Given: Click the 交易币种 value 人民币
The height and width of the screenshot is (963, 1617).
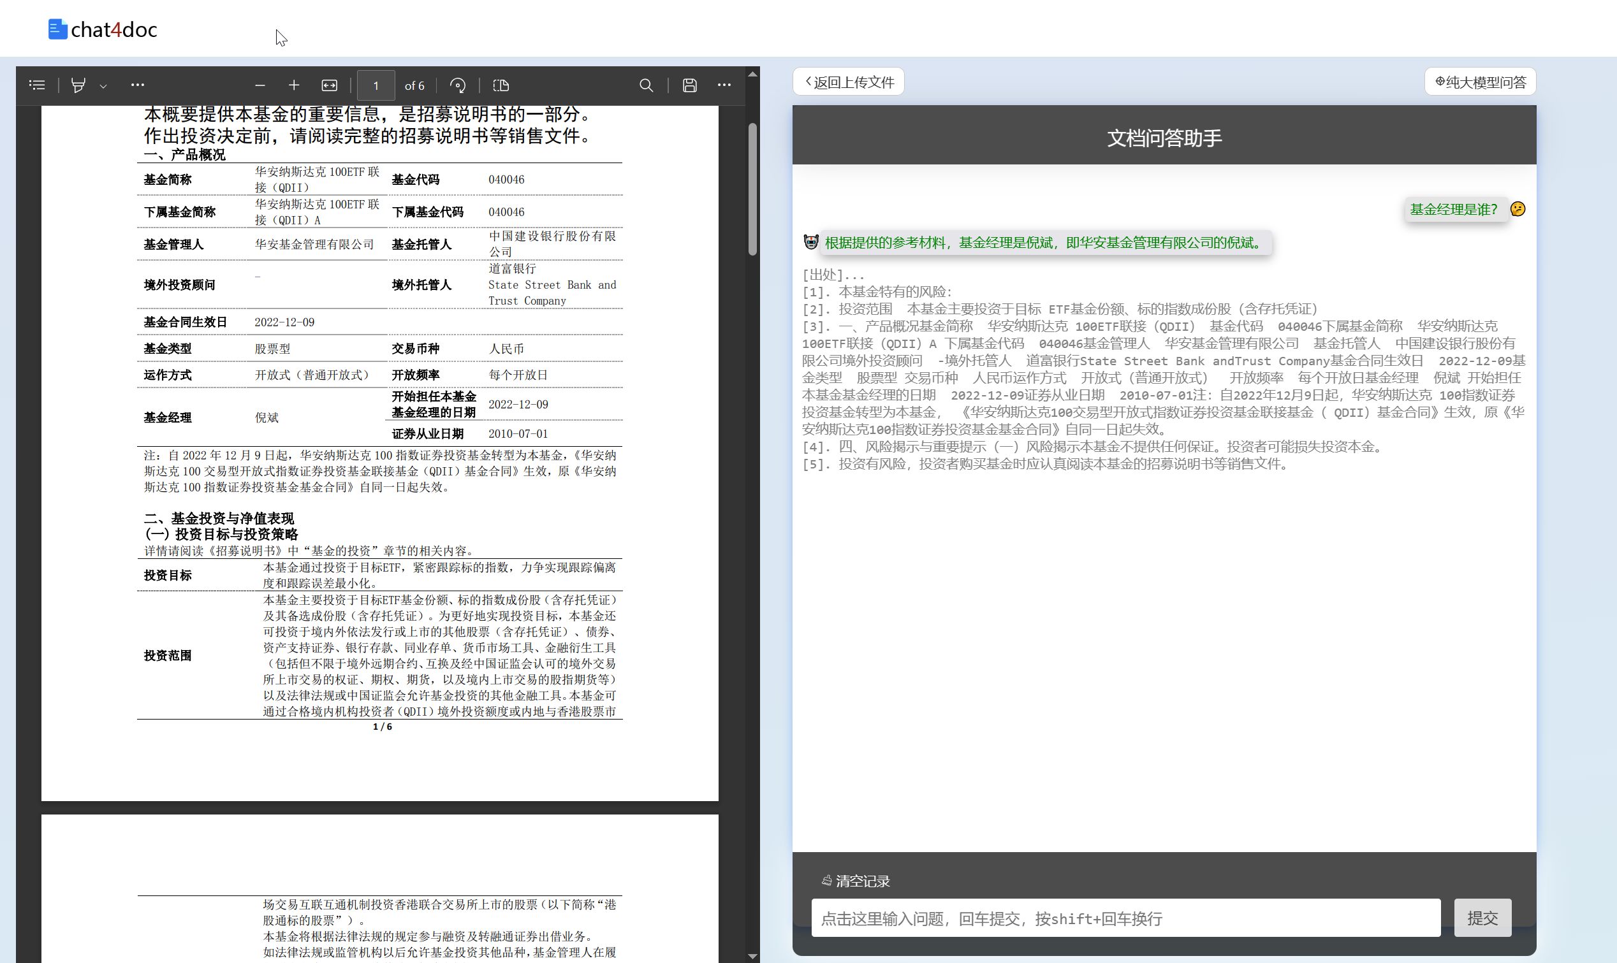Looking at the screenshot, I should [x=506, y=349].
